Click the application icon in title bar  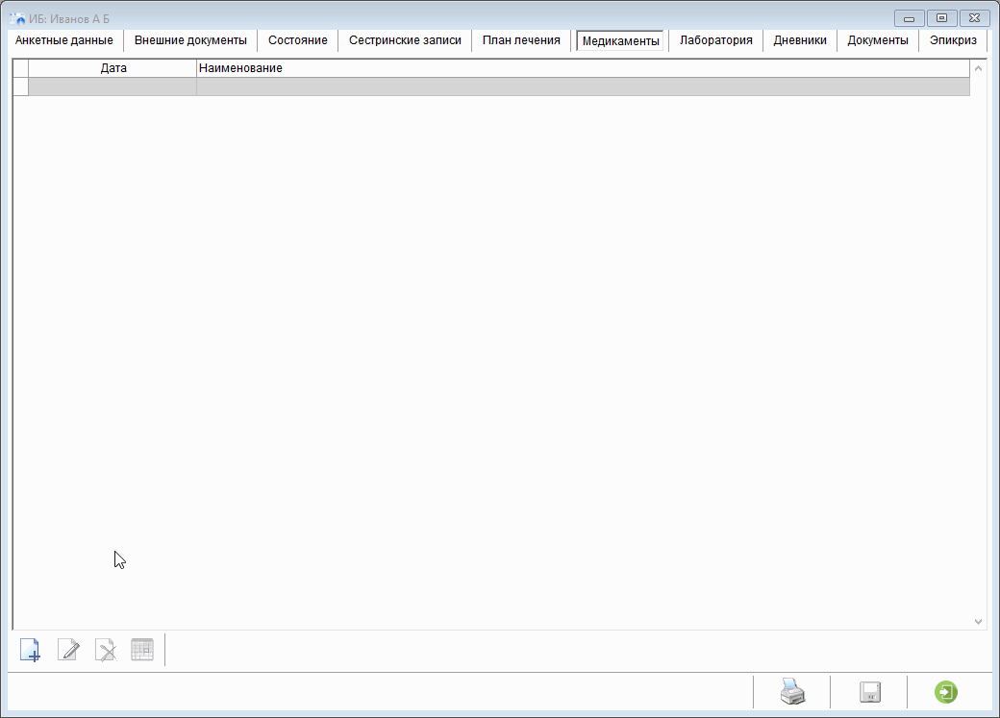coord(17,18)
